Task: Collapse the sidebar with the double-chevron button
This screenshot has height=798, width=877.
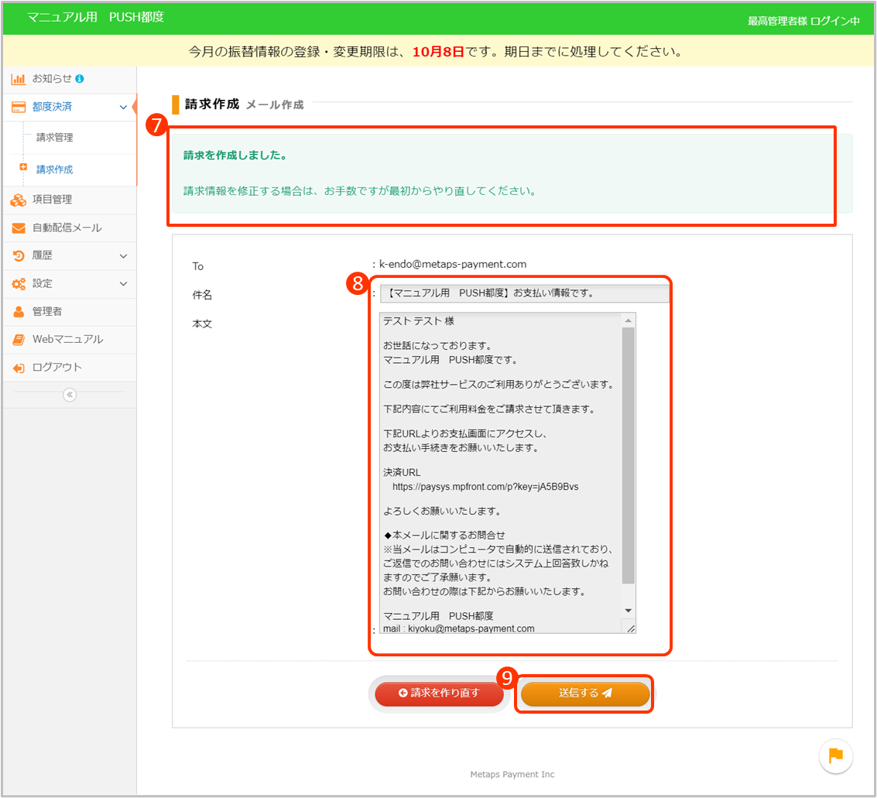Action: click(70, 395)
